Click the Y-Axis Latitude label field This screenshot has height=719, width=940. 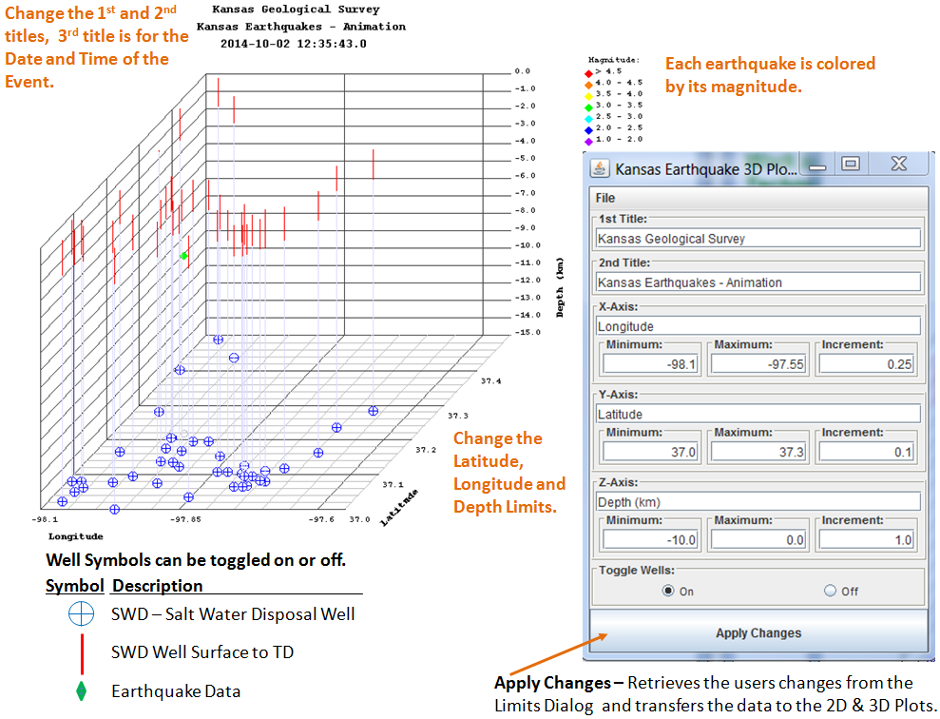(758, 414)
